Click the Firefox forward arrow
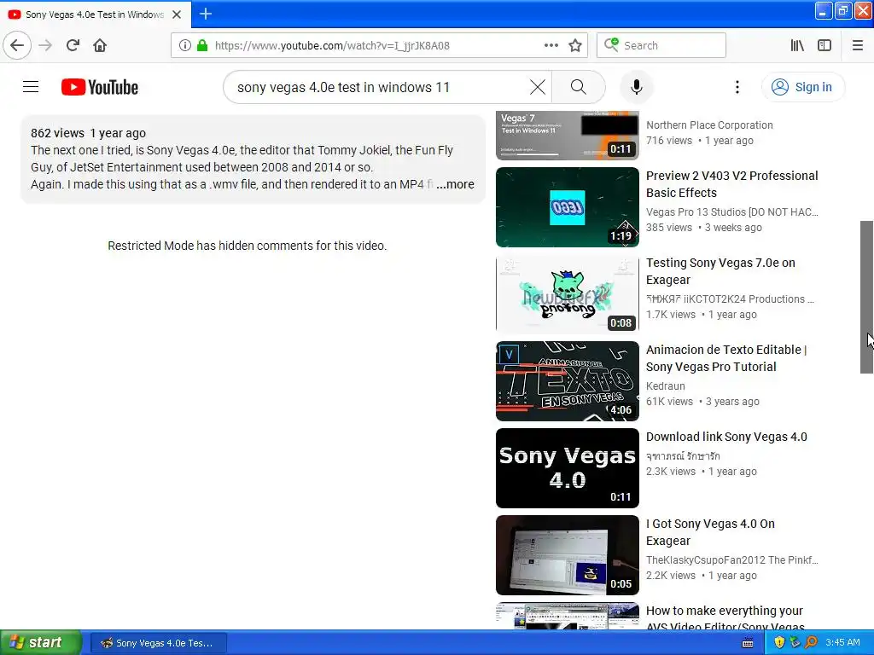Screen dimensions: 874x655 point(46,45)
